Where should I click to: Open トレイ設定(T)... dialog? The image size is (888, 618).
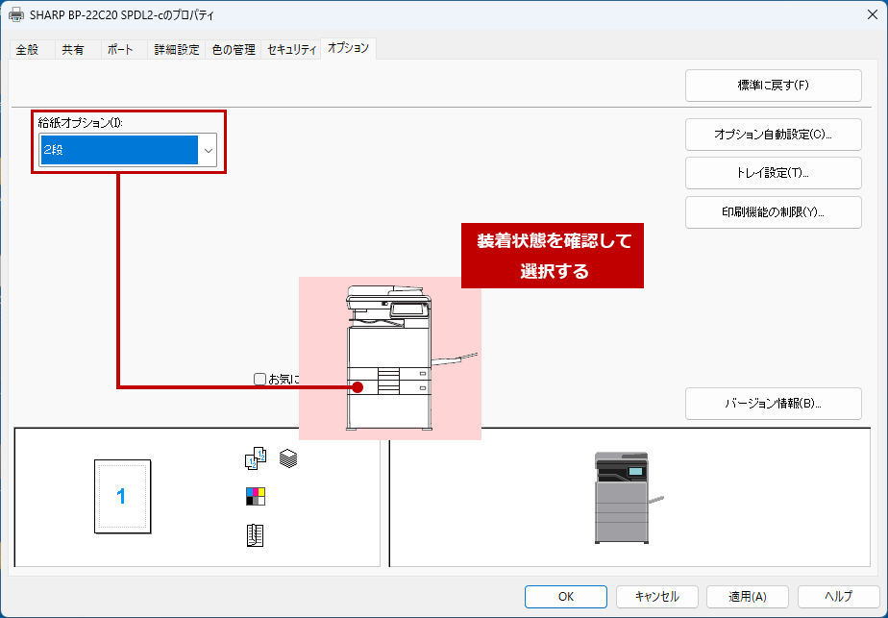click(773, 173)
